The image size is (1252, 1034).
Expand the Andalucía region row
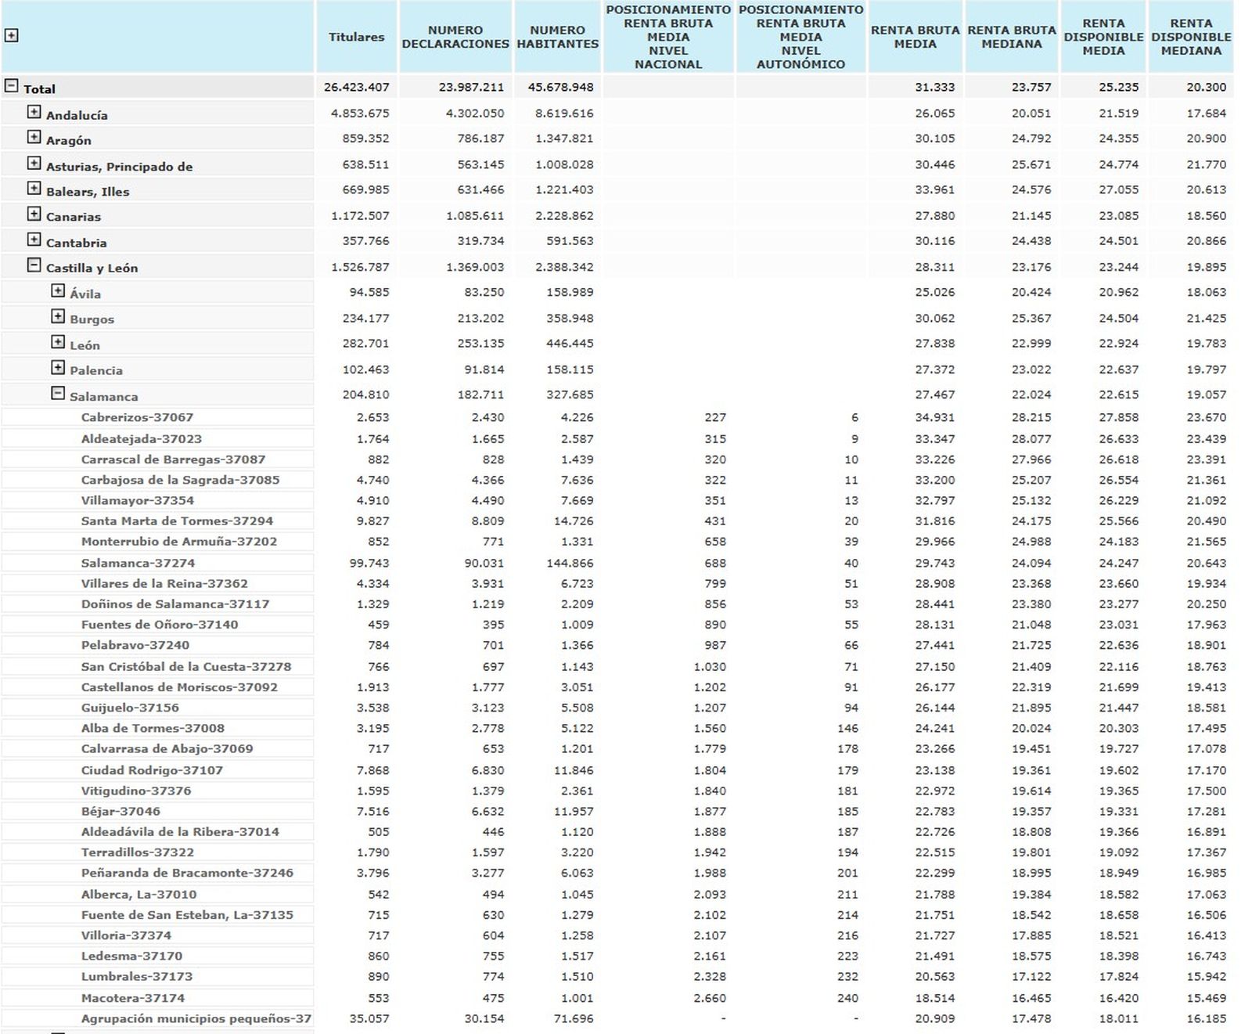coord(34,112)
